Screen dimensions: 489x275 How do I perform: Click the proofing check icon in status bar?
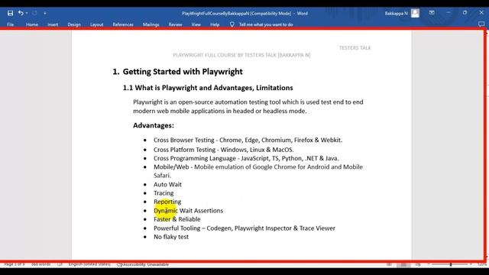point(60,264)
